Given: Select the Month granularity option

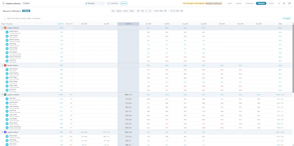Looking at the screenshot, I should 126,11.
